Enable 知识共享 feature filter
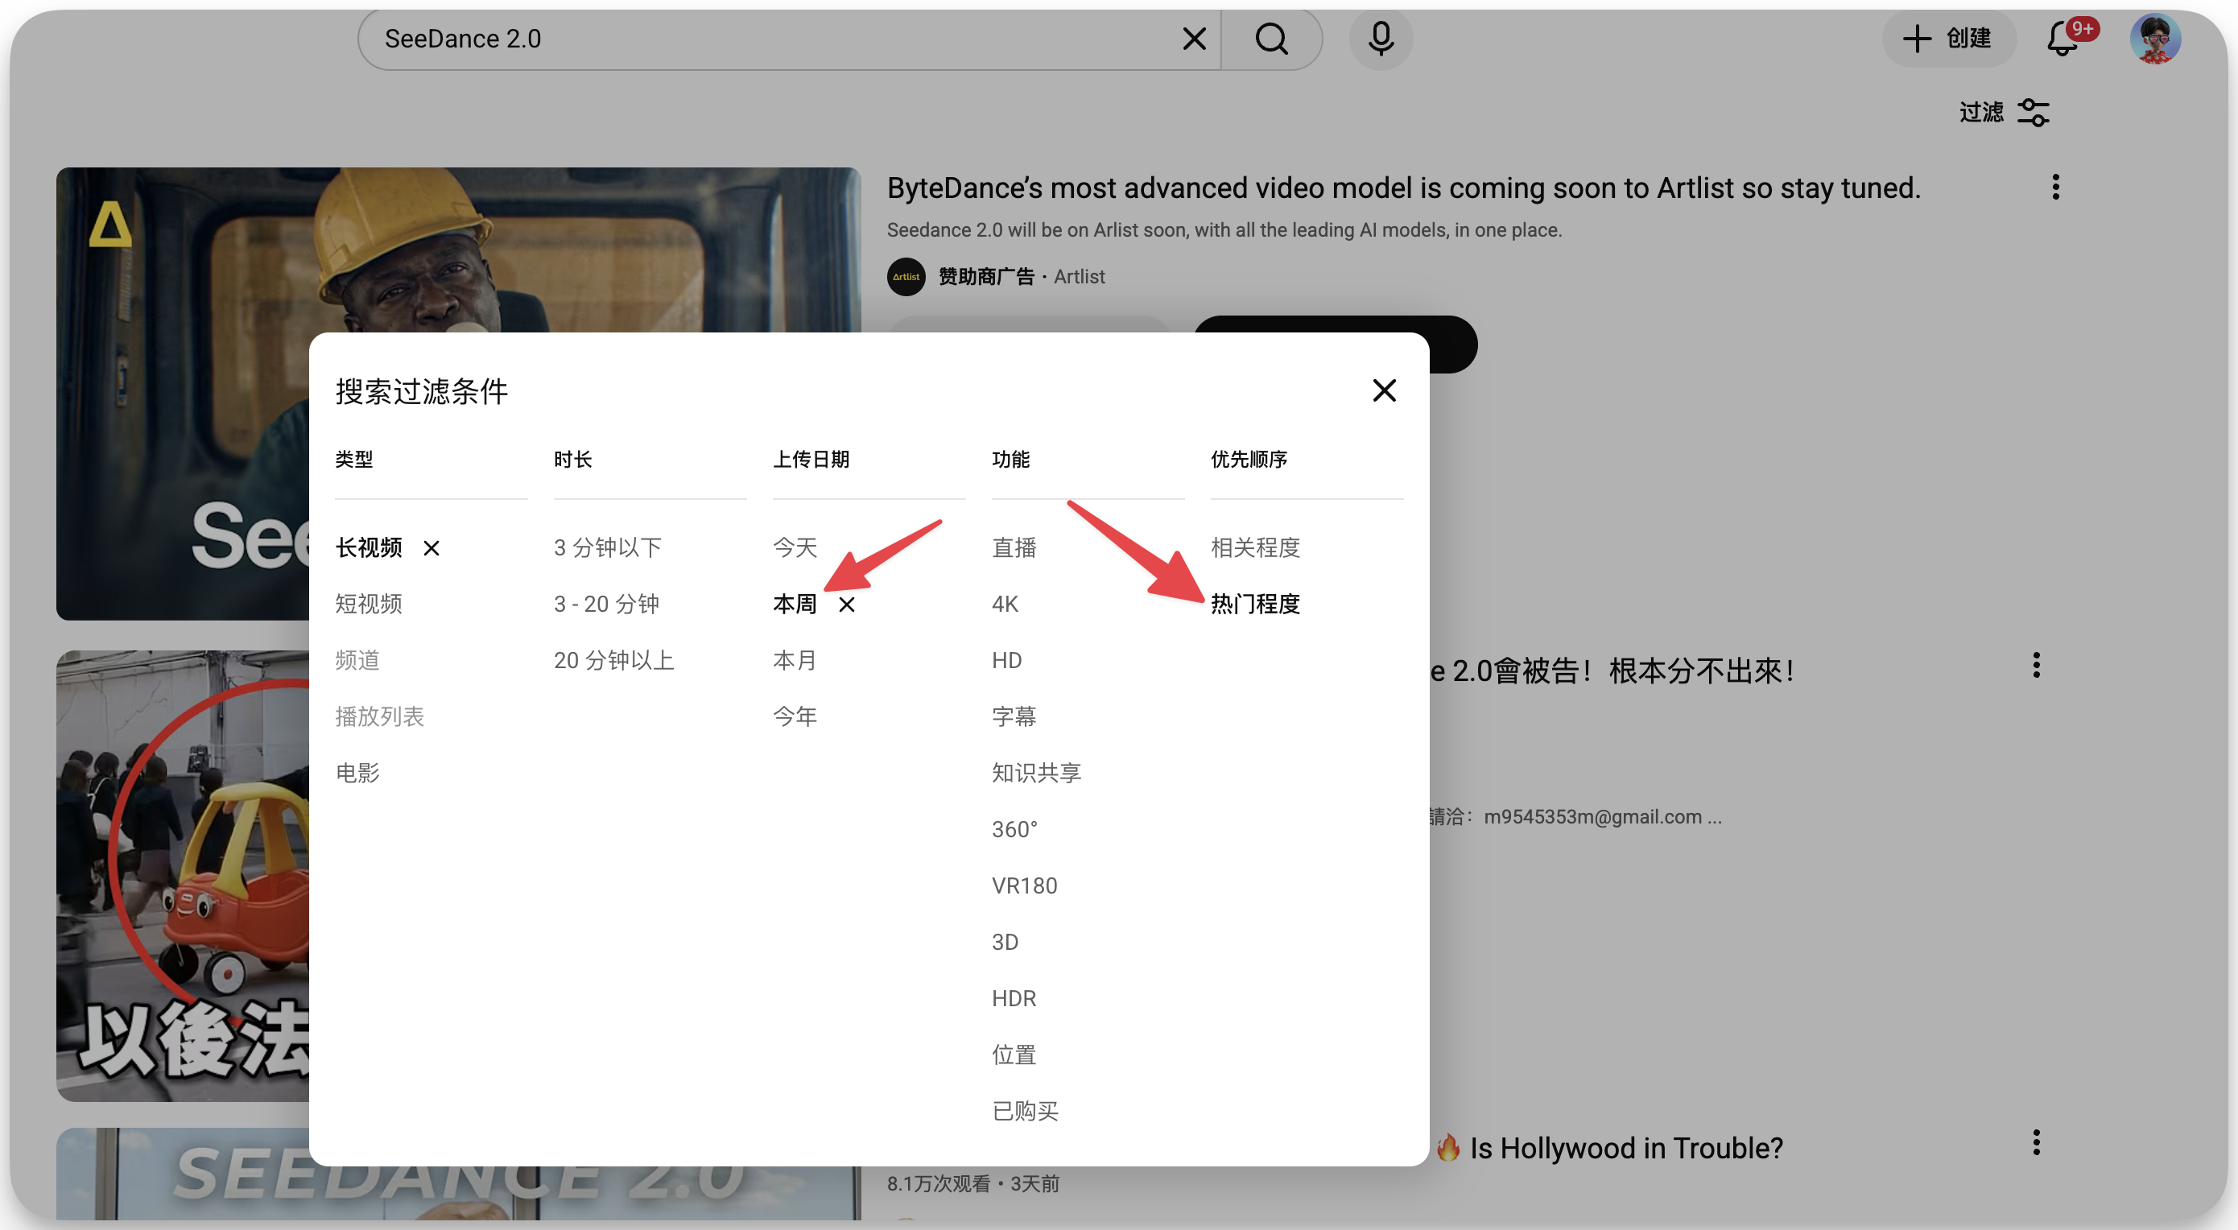This screenshot has width=2238, height=1230. click(x=1036, y=774)
